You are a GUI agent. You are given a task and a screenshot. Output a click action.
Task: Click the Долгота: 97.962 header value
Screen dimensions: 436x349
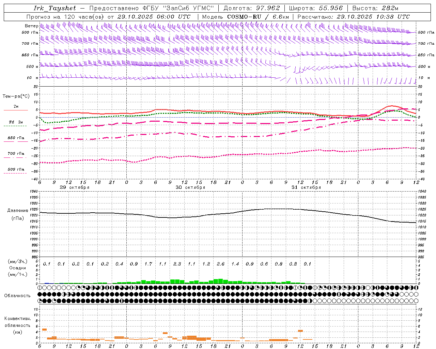pyautogui.click(x=252, y=8)
